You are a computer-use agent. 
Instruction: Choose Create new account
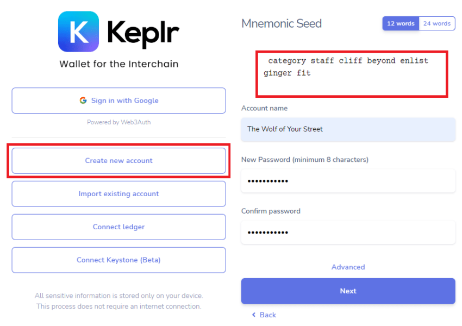click(x=118, y=160)
